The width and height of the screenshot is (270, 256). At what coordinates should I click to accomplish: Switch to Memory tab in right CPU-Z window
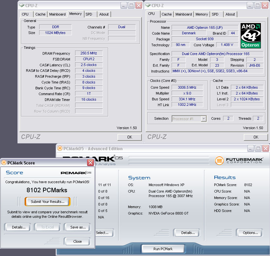coord(202,14)
